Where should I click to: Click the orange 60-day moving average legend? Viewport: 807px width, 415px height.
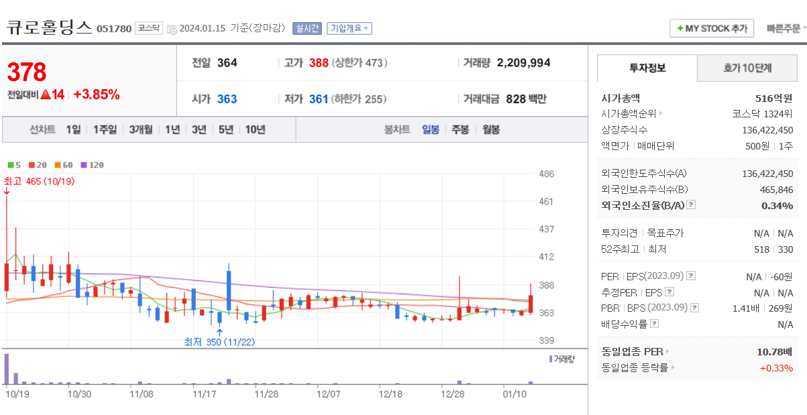[x=64, y=165]
